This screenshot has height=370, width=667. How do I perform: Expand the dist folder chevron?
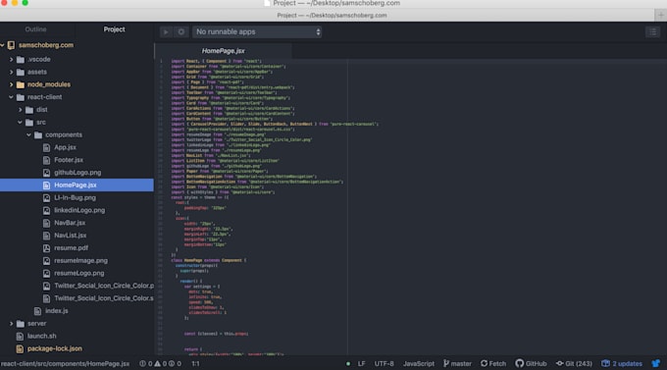21,110
